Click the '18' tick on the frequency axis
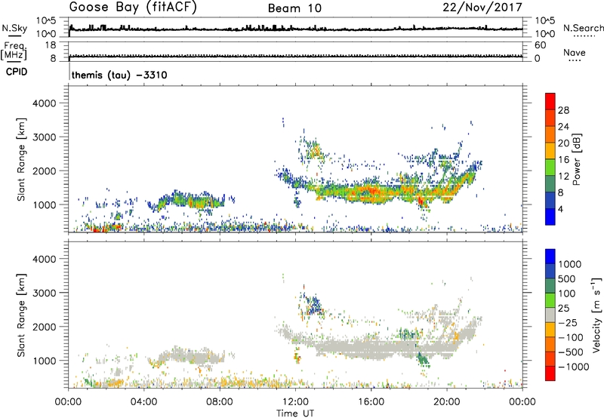The image size is (604, 418). coord(51,45)
